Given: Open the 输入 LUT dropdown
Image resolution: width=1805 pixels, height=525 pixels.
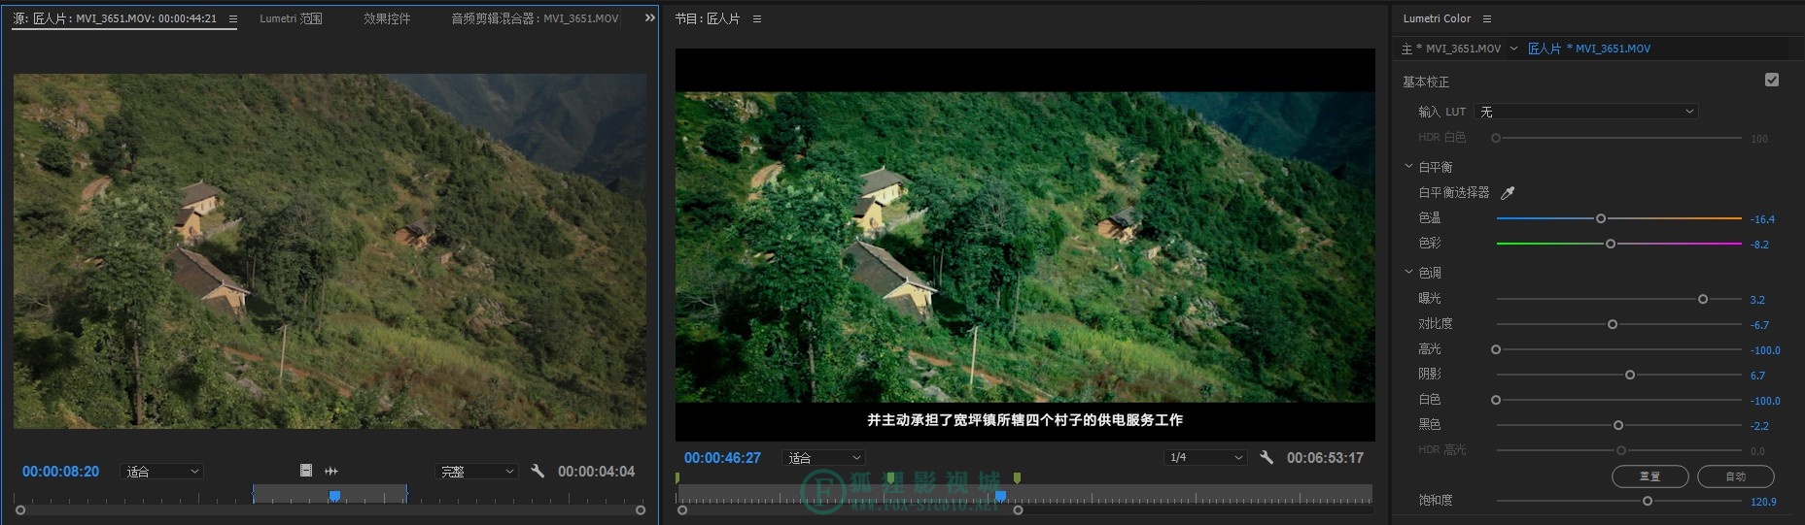Looking at the screenshot, I should (x=1586, y=112).
